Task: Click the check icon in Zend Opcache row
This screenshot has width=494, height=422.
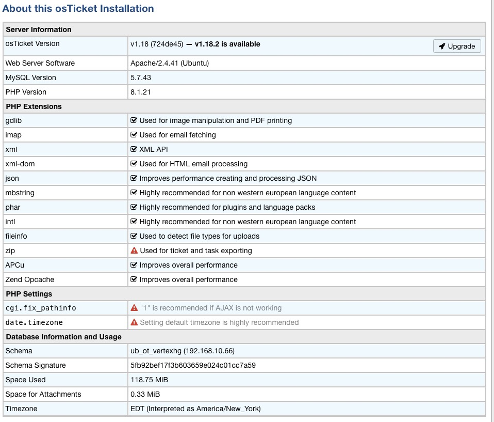Action: [x=134, y=279]
